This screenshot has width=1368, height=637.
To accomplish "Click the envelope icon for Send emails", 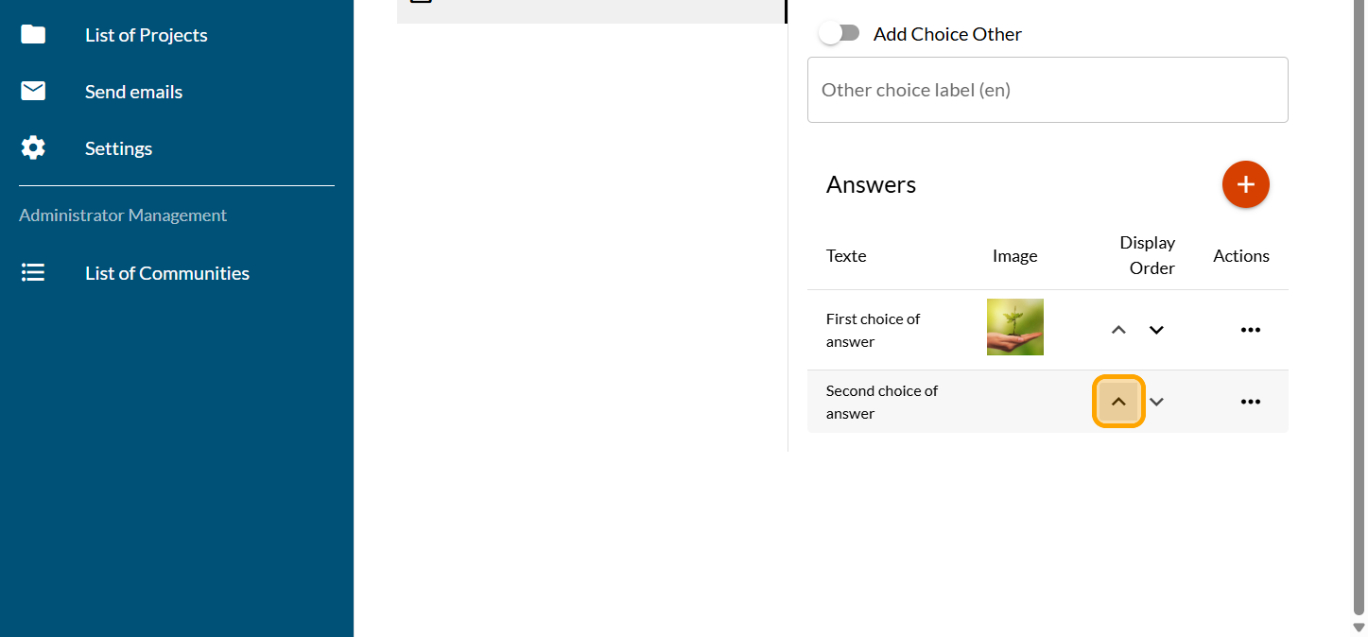I will click(33, 92).
